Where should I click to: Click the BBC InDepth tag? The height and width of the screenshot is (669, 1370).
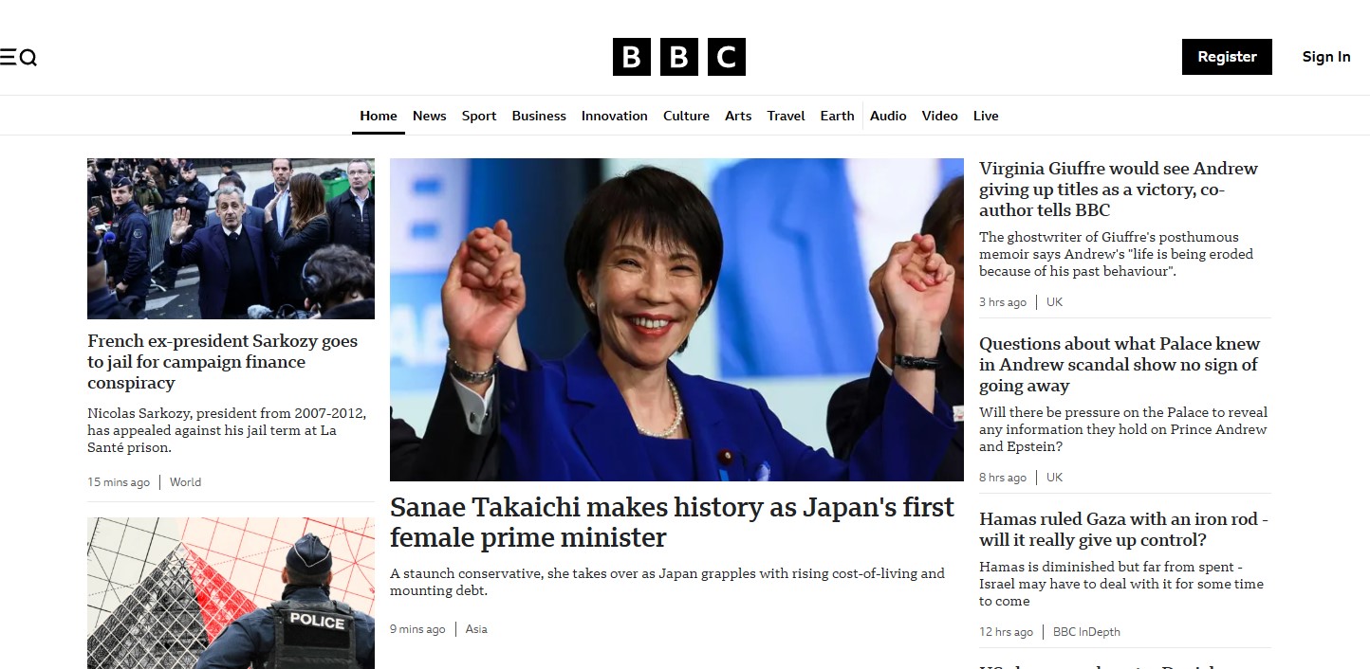pos(1086,632)
